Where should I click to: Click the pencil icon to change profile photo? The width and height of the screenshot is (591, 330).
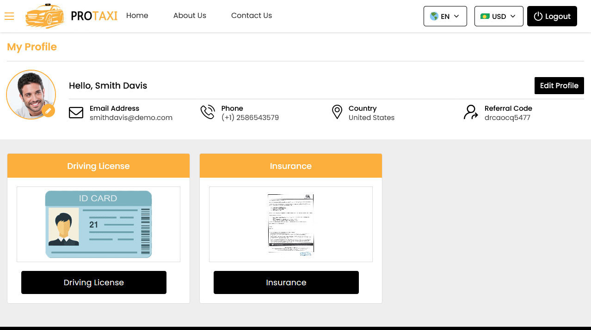coord(48,111)
